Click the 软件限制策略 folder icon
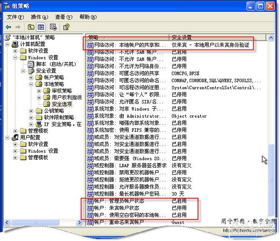 point(39,117)
